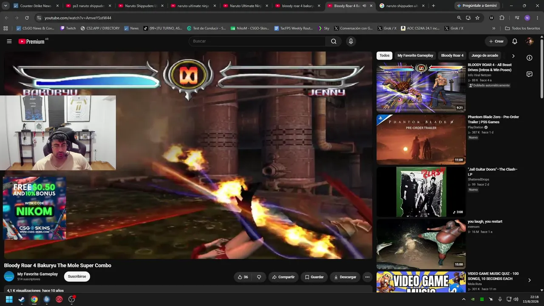The height and width of the screenshot is (306, 544).
Task: Dislike the video with thumbs down
Action: click(259, 277)
